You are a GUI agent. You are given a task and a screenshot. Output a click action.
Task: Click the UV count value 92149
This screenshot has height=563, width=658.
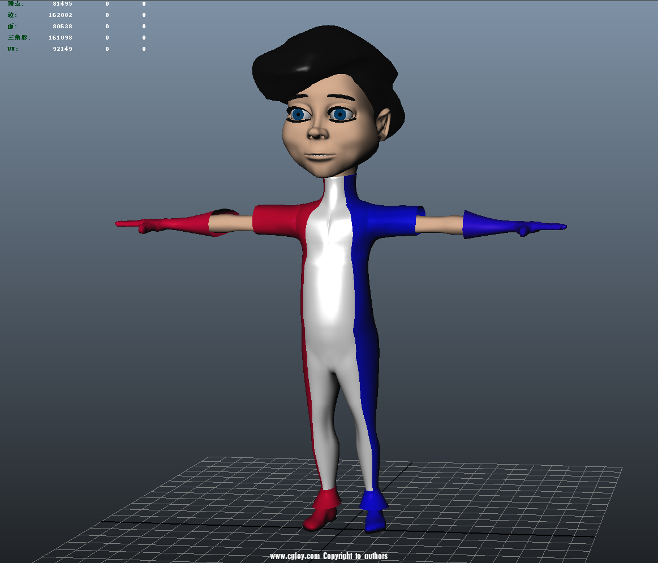tap(63, 49)
